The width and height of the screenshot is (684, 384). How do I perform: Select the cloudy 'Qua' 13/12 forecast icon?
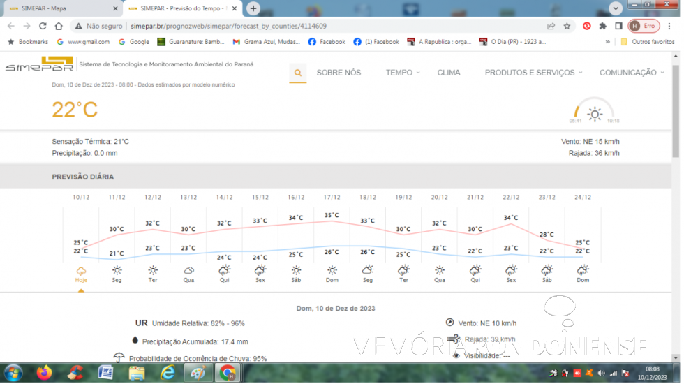pos(188,270)
